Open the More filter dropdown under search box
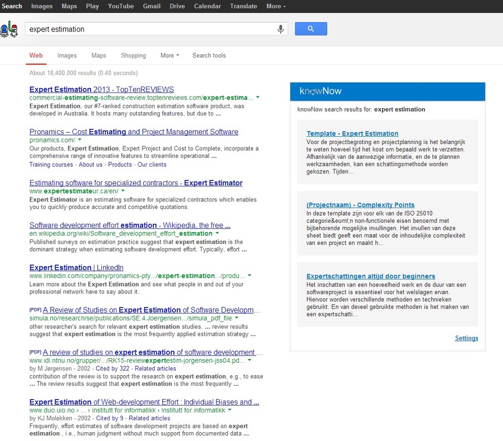This screenshot has width=503, height=441. [169, 56]
